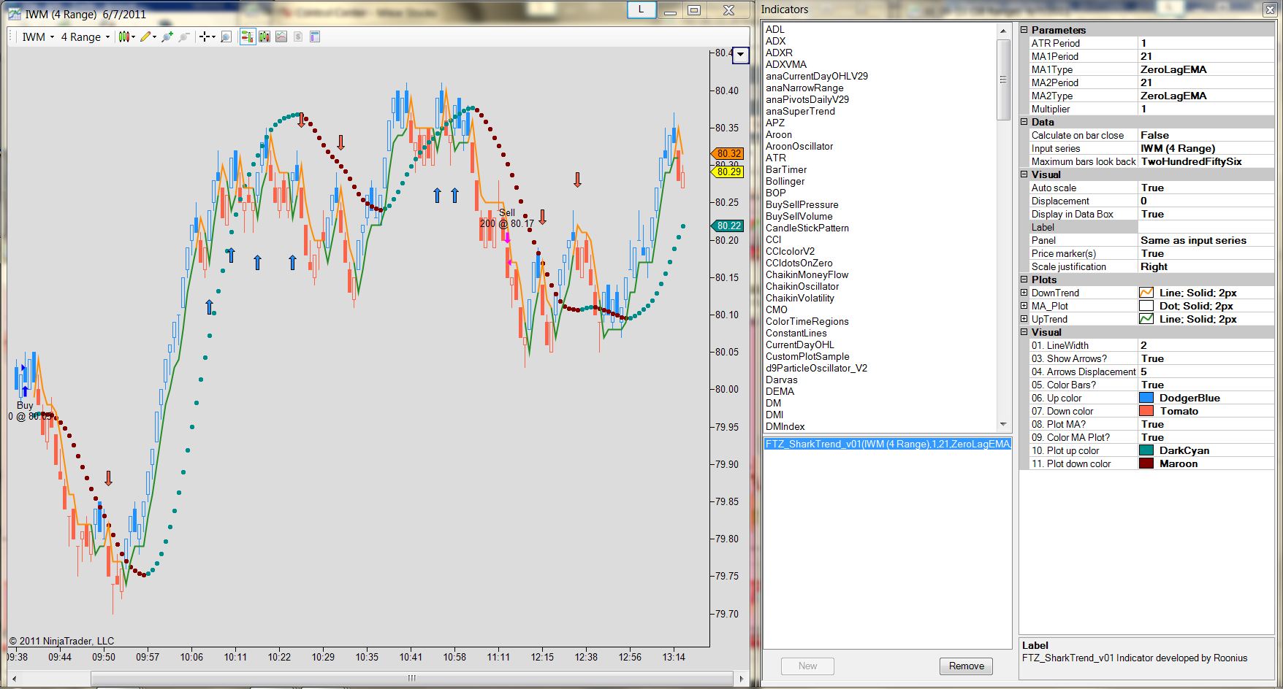Collapse the Data section
The height and width of the screenshot is (689, 1283).
pos(1024,122)
